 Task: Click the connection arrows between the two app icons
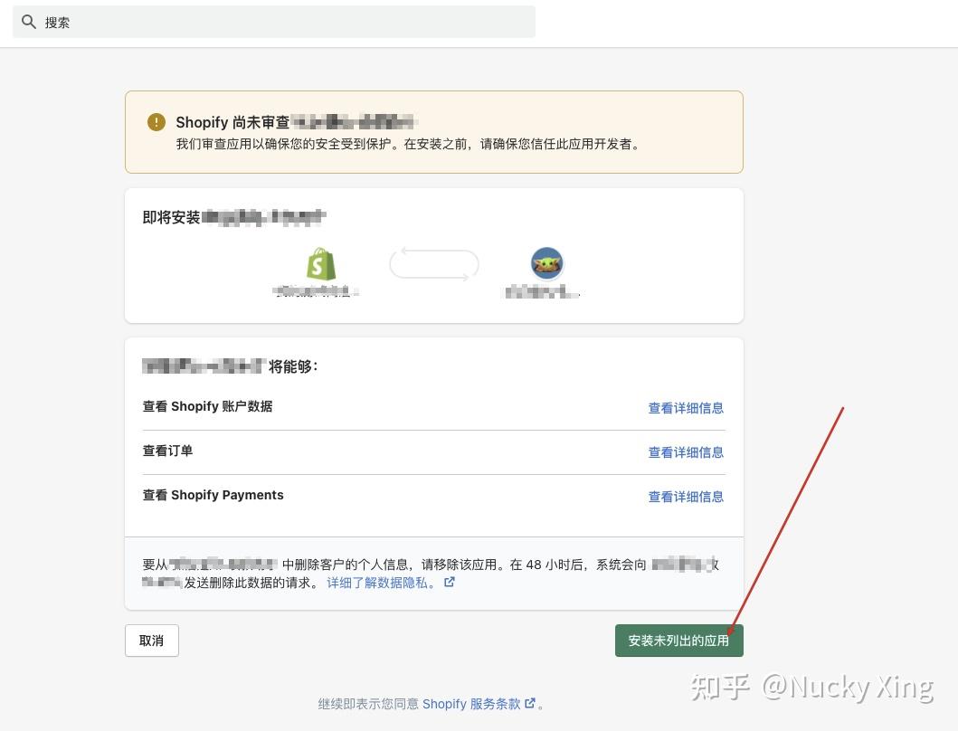pyautogui.click(x=433, y=263)
